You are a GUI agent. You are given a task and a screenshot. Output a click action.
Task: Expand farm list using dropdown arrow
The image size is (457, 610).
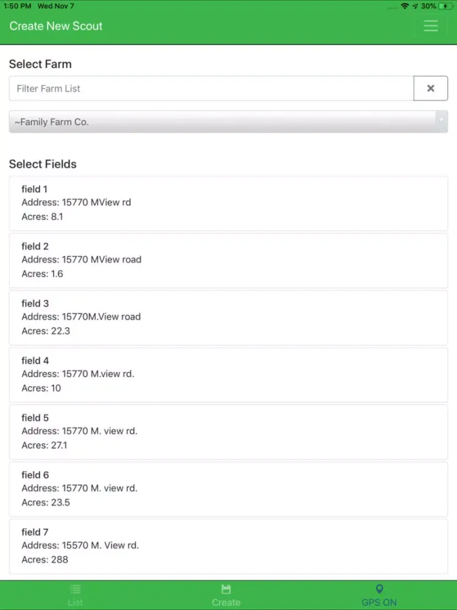[x=441, y=120]
